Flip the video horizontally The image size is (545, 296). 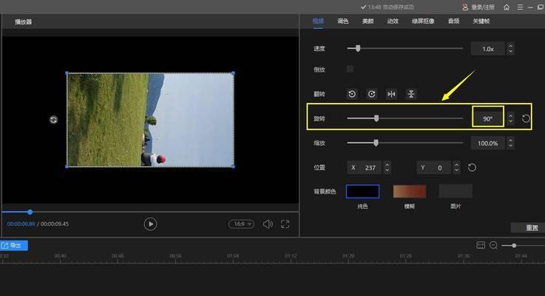tap(391, 94)
